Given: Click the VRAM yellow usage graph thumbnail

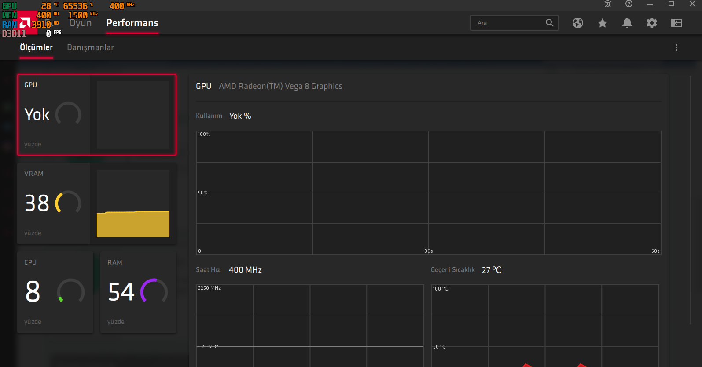Looking at the screenshot, I should click(x=133, y=203).
